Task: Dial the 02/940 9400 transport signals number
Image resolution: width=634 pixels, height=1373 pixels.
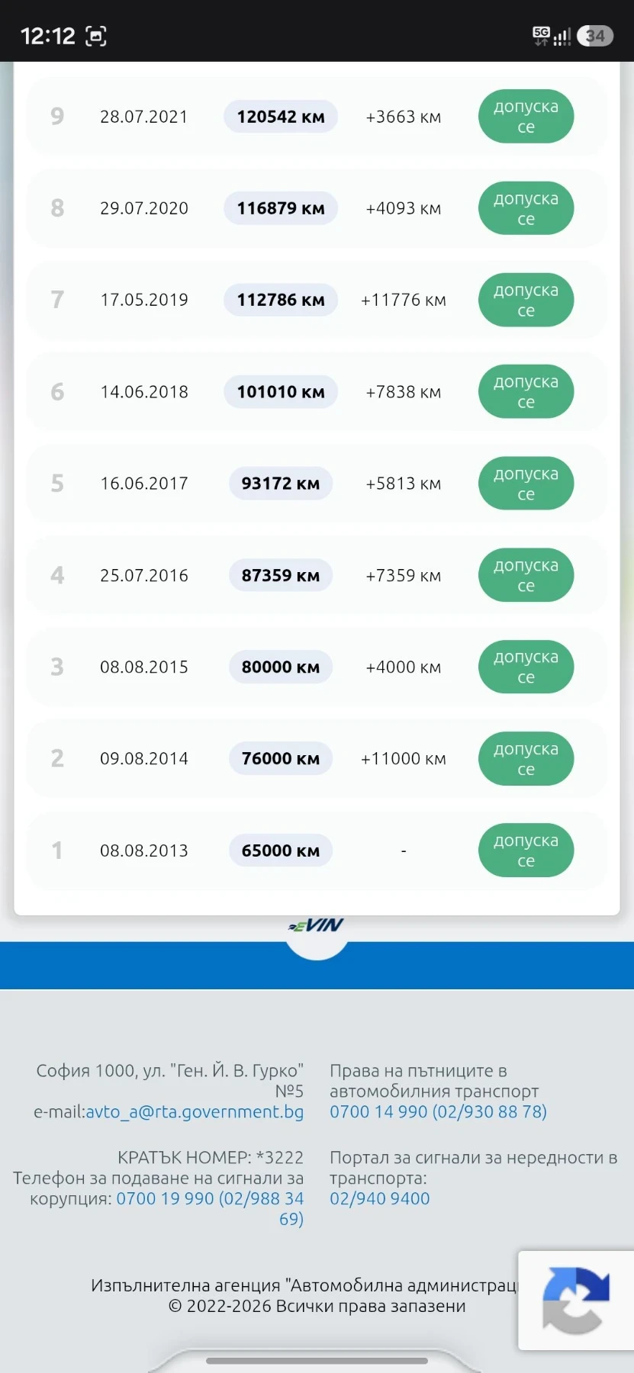Action: [380, 1199]
